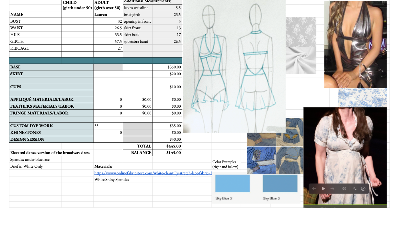397x225 pixels.
Task: Select the cell containing name Lauren
Action: click(x=108, y=15)
